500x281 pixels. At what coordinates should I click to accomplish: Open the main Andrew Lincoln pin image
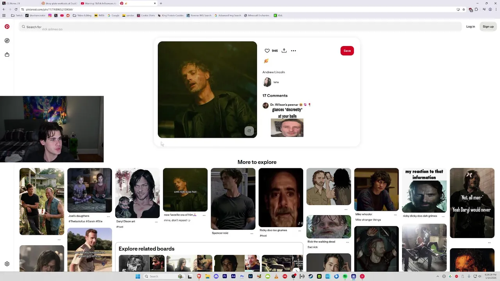207,89
